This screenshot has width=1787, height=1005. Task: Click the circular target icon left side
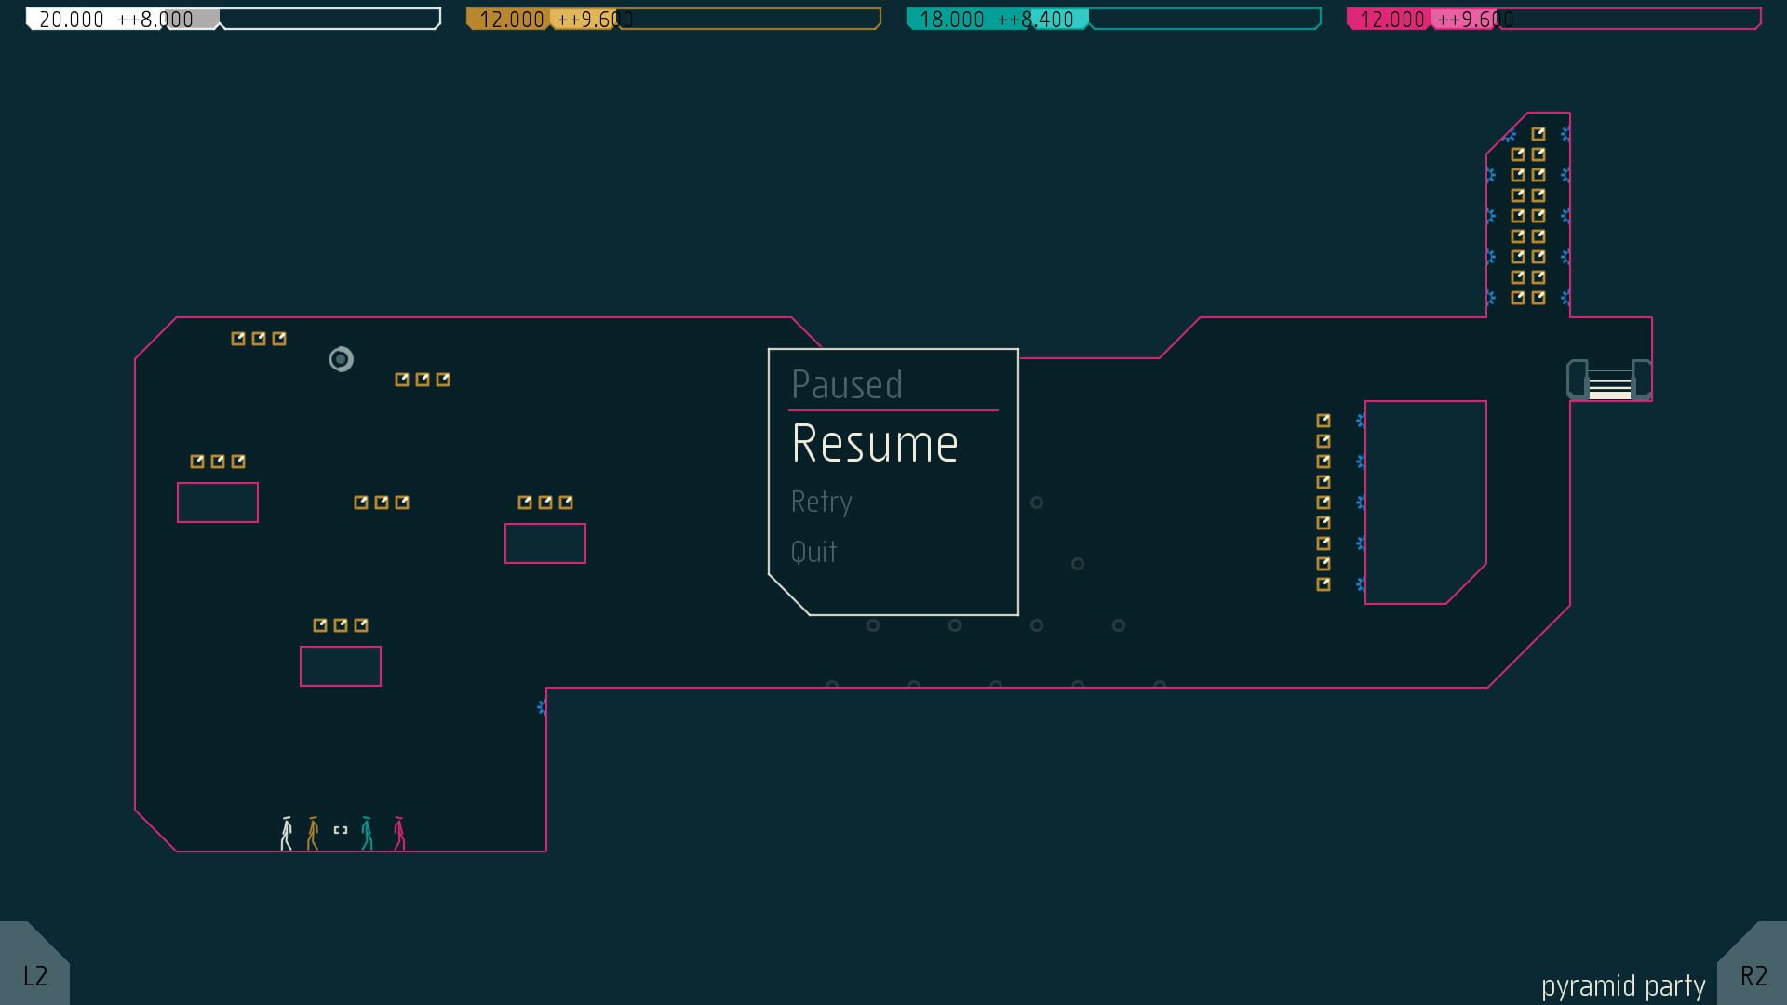(342, 358)
